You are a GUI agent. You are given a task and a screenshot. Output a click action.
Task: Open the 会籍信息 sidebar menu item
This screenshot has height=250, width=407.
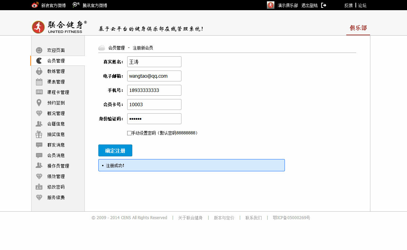(x=56, y=124)
